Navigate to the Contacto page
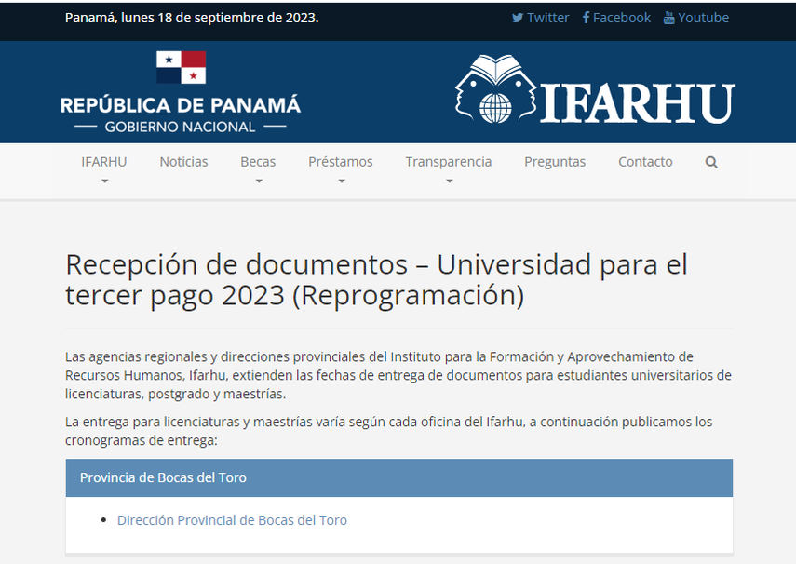 pyautogui.click(x=645, y=162)
